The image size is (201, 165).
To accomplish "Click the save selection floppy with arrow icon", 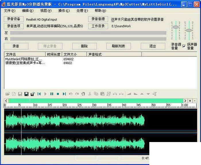I will coord(33,94).
